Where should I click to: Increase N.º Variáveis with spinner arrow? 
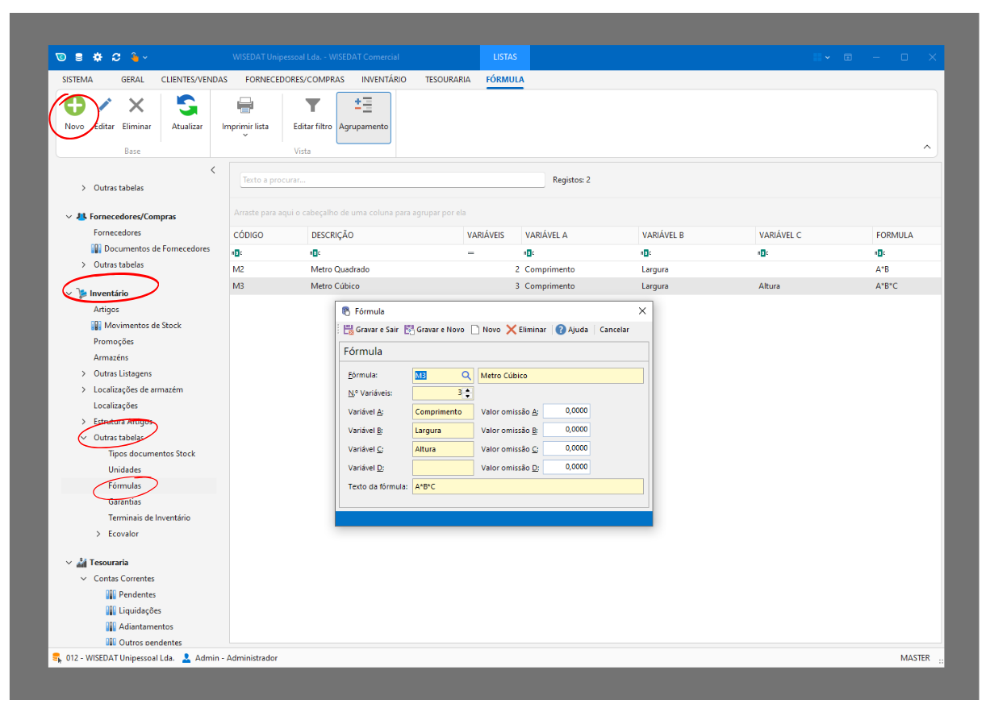[x=468, y=390]
